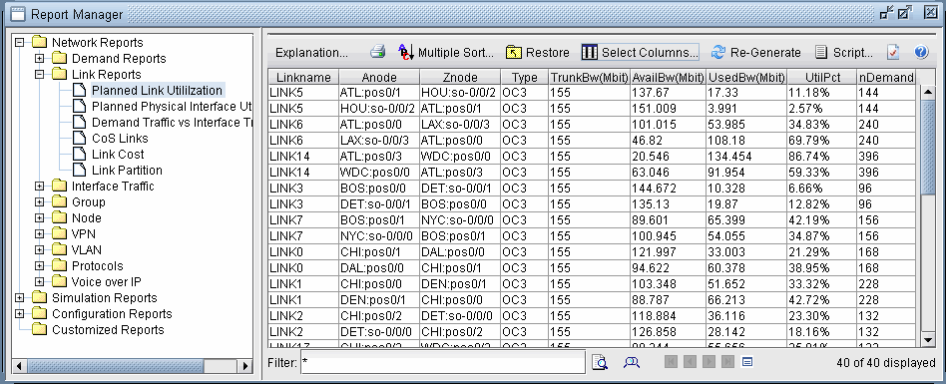Image resolution: width=946 pixels, height=384 pixels.
Task: Collapse the Link Reports folder
Action: [39, 74]
